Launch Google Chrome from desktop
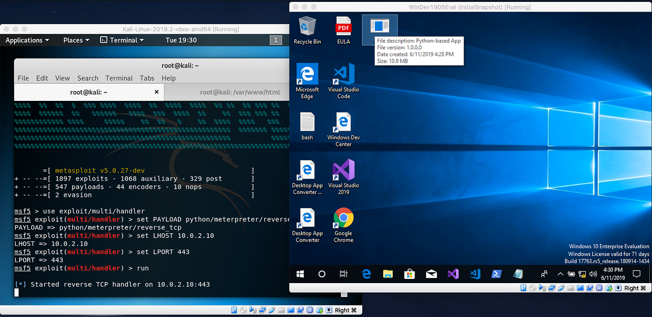652x317 pixels. click(x=344, y=226)
